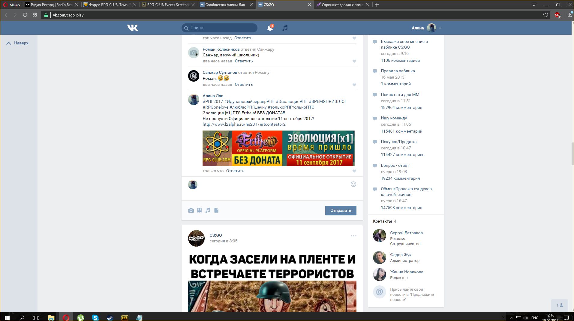
Task: Open the Speed Dial grid icon
Action: point(35,15)
